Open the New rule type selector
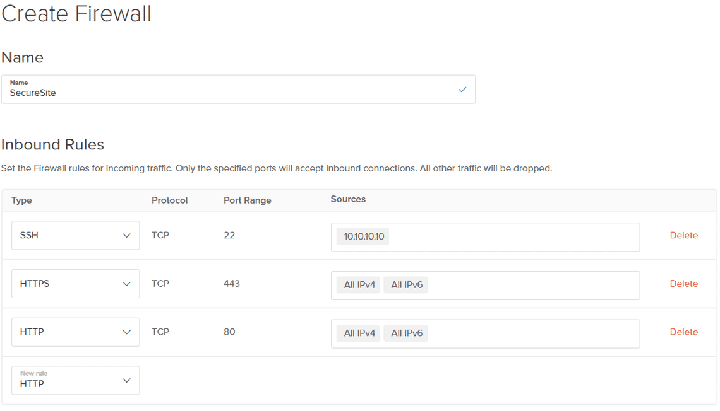 [75, 380]
